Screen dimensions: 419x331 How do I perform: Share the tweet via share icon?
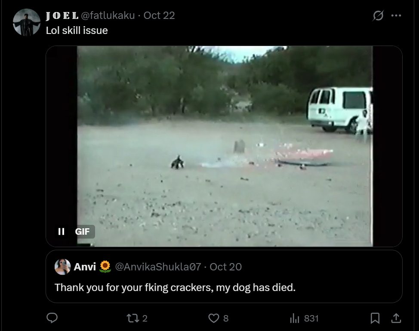click(396, 318)
